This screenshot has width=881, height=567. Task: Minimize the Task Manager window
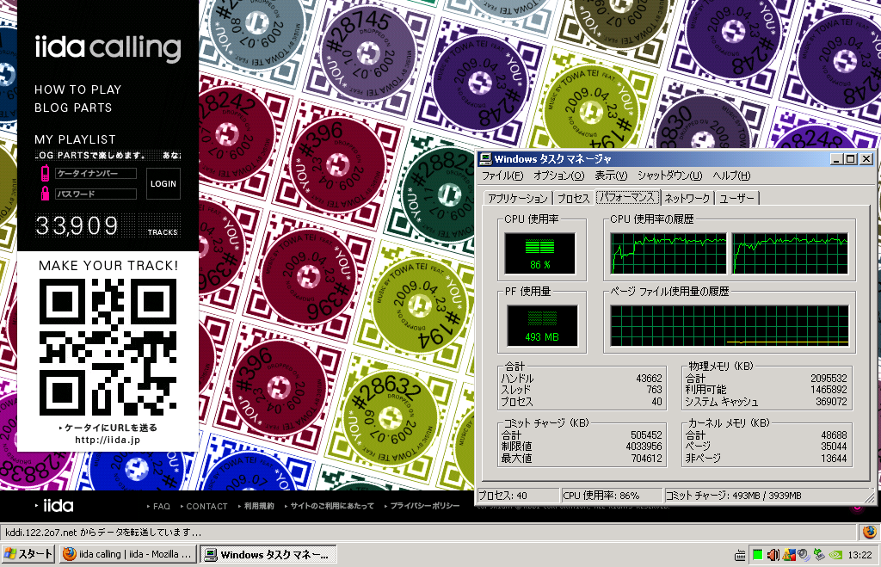tap(836, 159)
